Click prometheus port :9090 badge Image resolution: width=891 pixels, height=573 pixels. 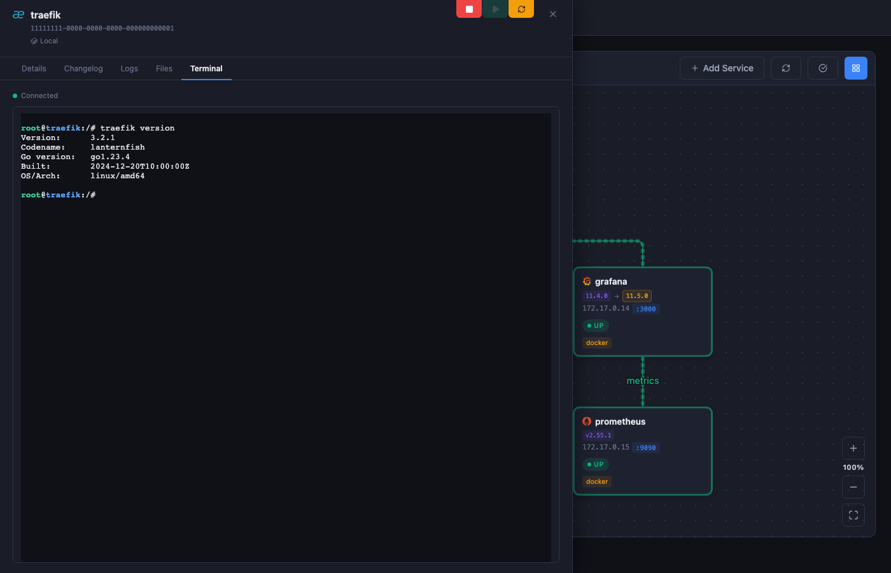(x=646, y=448)
